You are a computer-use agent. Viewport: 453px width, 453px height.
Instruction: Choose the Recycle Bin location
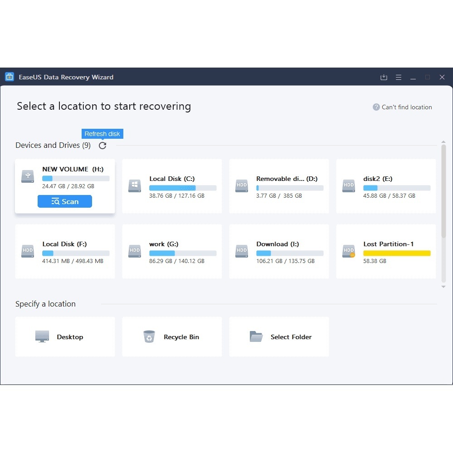pos(149,336)
